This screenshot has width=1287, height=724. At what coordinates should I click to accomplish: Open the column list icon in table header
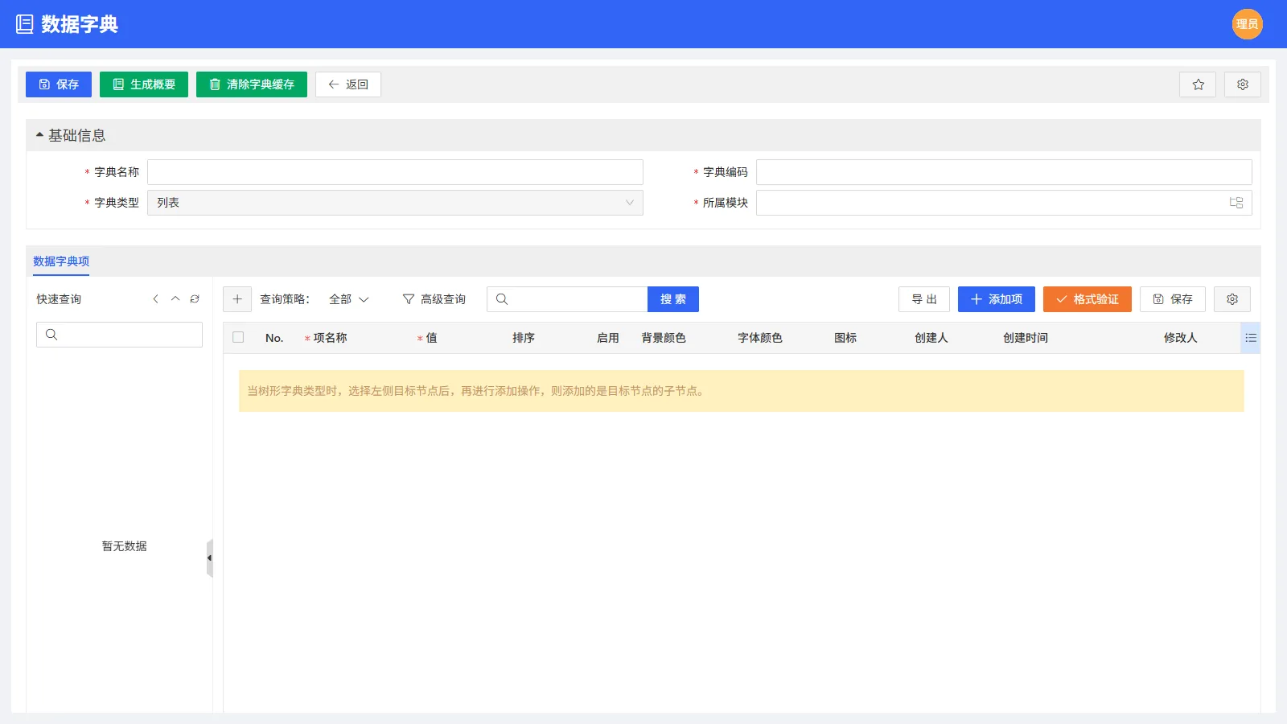click(1251, 338)
